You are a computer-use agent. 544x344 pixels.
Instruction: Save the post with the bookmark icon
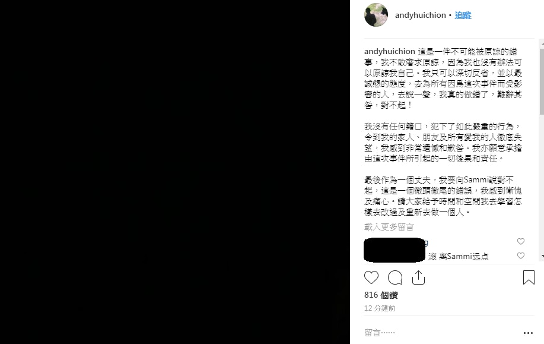(529, 277)
